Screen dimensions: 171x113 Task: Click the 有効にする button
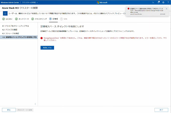(47, 48)
